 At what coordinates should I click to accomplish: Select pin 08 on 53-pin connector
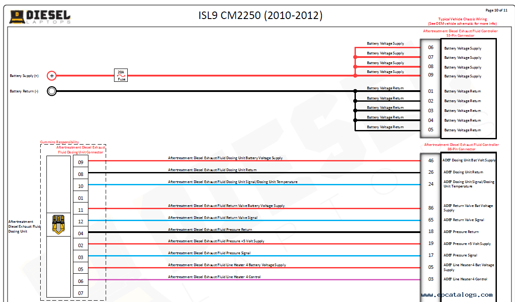click(431, 66)
